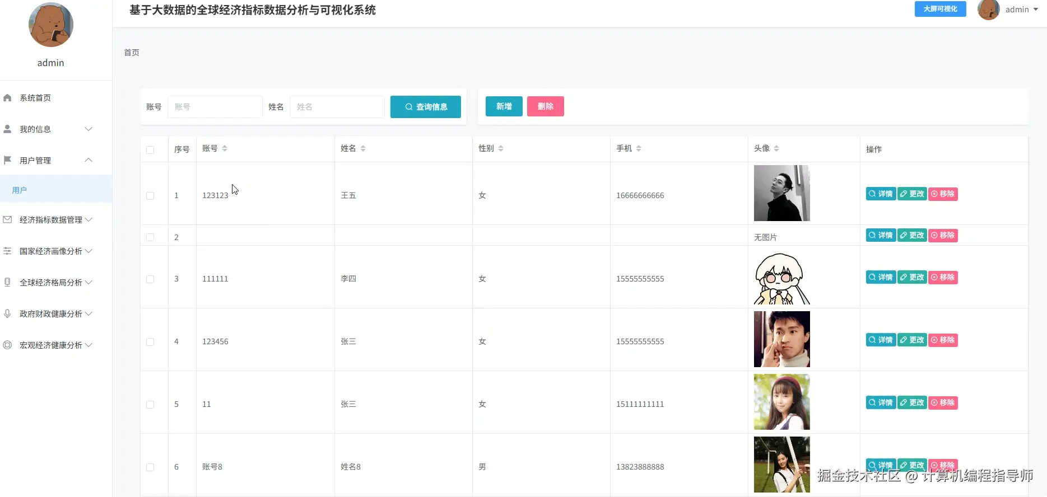Click 更改 for the 123456 row
This screenshot has width=1047, height=497.
(x=912, y=340)
